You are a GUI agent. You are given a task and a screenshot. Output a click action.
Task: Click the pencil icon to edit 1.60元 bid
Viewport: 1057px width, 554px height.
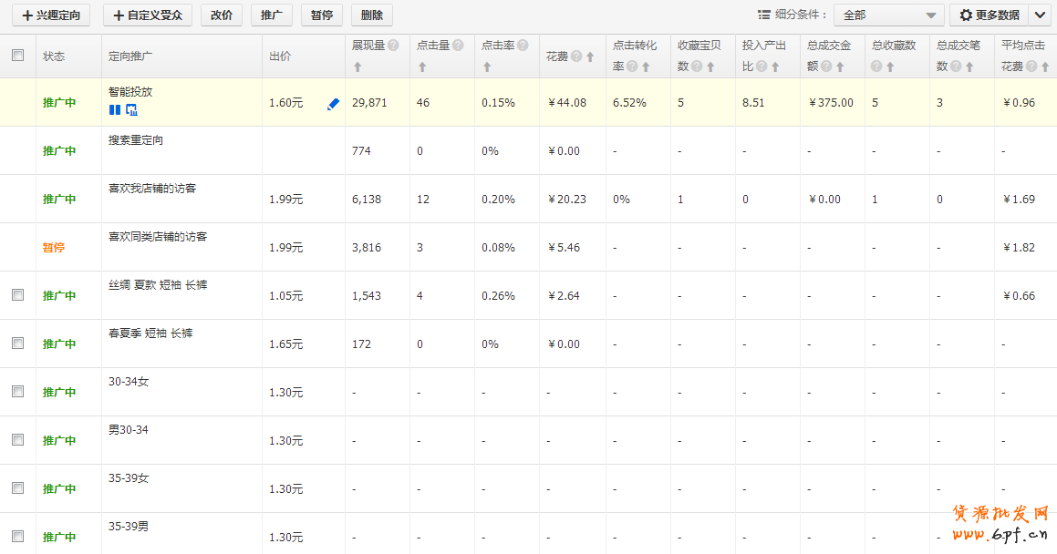coord(333,104)
